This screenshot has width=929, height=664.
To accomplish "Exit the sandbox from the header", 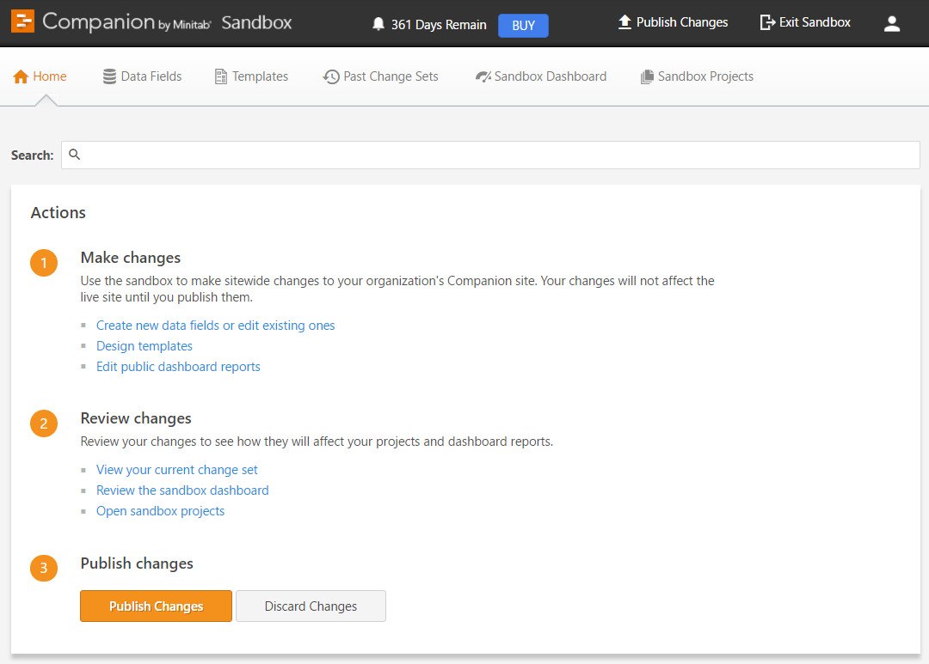I will point(805,22).
